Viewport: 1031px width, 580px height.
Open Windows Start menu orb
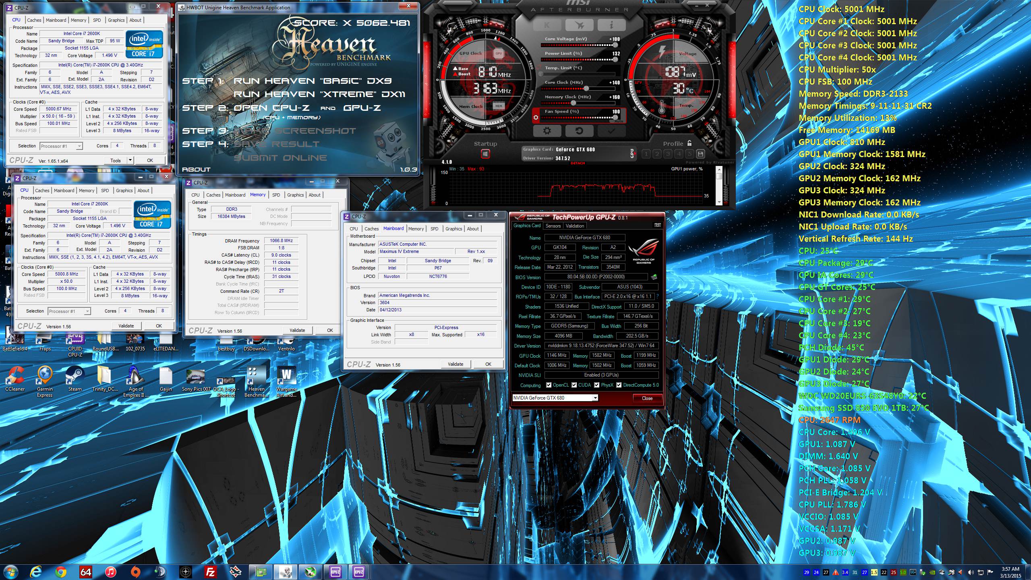click(x=10, y=572)
